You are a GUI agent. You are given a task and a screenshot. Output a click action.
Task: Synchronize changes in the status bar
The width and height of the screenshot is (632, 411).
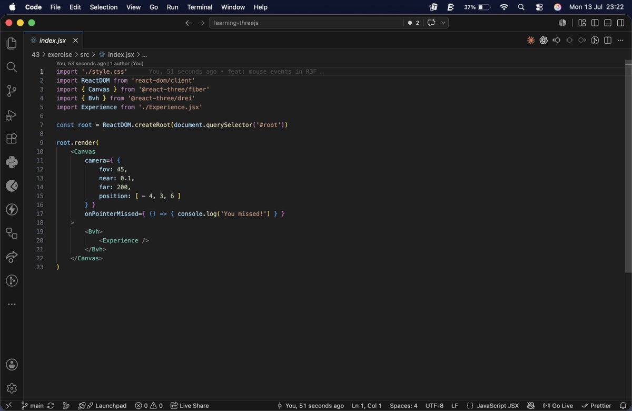tap(51, 406)
